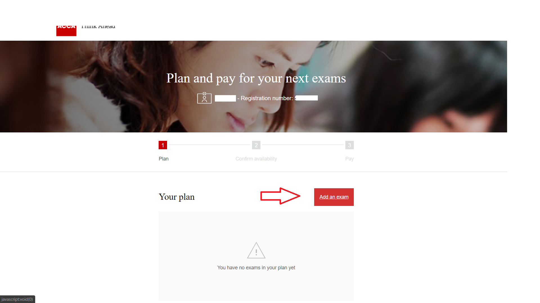This screenshot has height=303, width=540.
Task: Click the Plan step label
Action: coord(164,159)
